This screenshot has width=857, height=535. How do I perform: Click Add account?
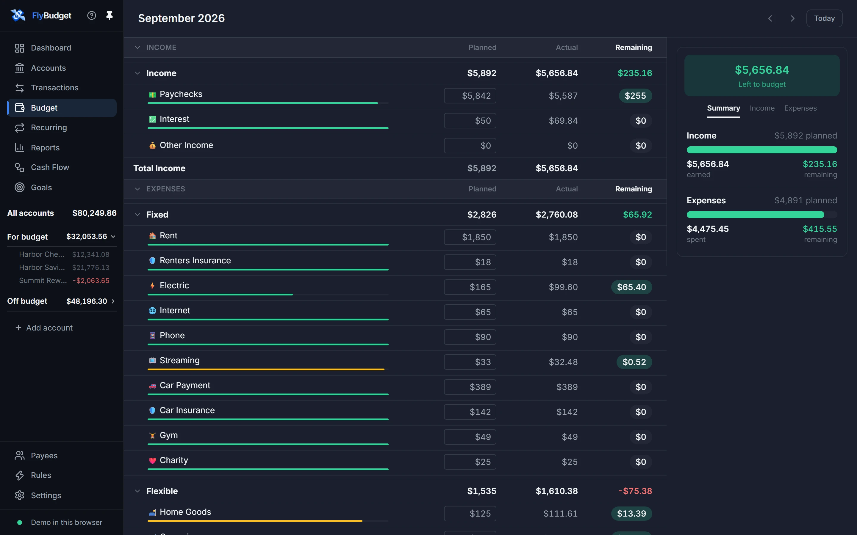tap(44, 328)
